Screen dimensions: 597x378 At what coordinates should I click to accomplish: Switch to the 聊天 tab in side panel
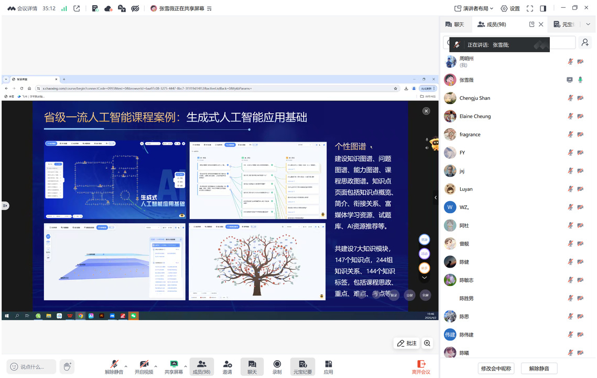point(454,24)
